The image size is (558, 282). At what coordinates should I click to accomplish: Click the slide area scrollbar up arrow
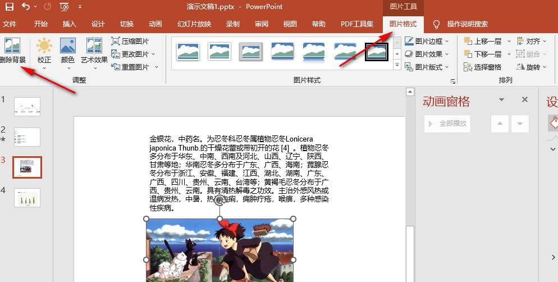pos(410,92)
